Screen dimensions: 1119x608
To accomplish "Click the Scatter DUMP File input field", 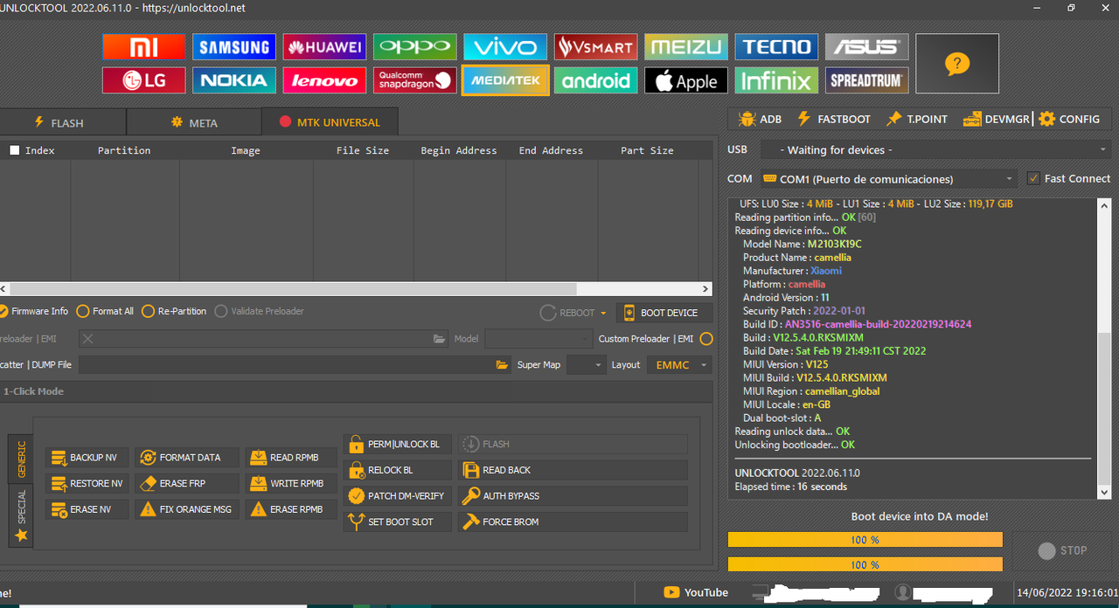I will coord(295,364).
